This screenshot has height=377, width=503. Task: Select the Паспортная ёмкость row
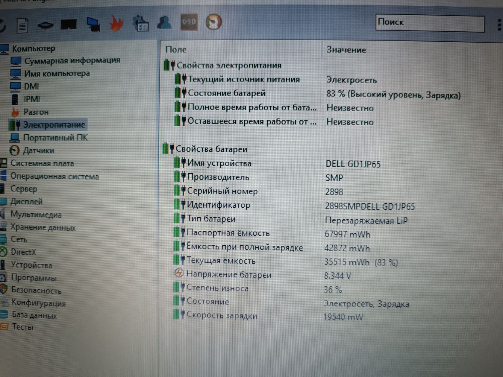(x=272, y=233)
